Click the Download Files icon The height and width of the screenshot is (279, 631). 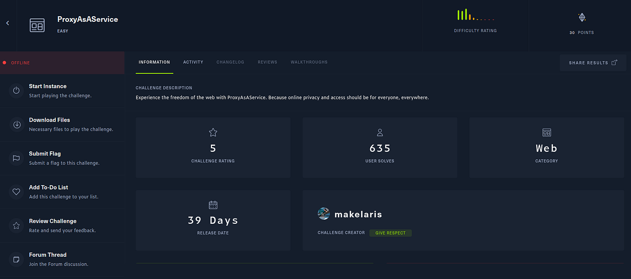tap(16, 124)
